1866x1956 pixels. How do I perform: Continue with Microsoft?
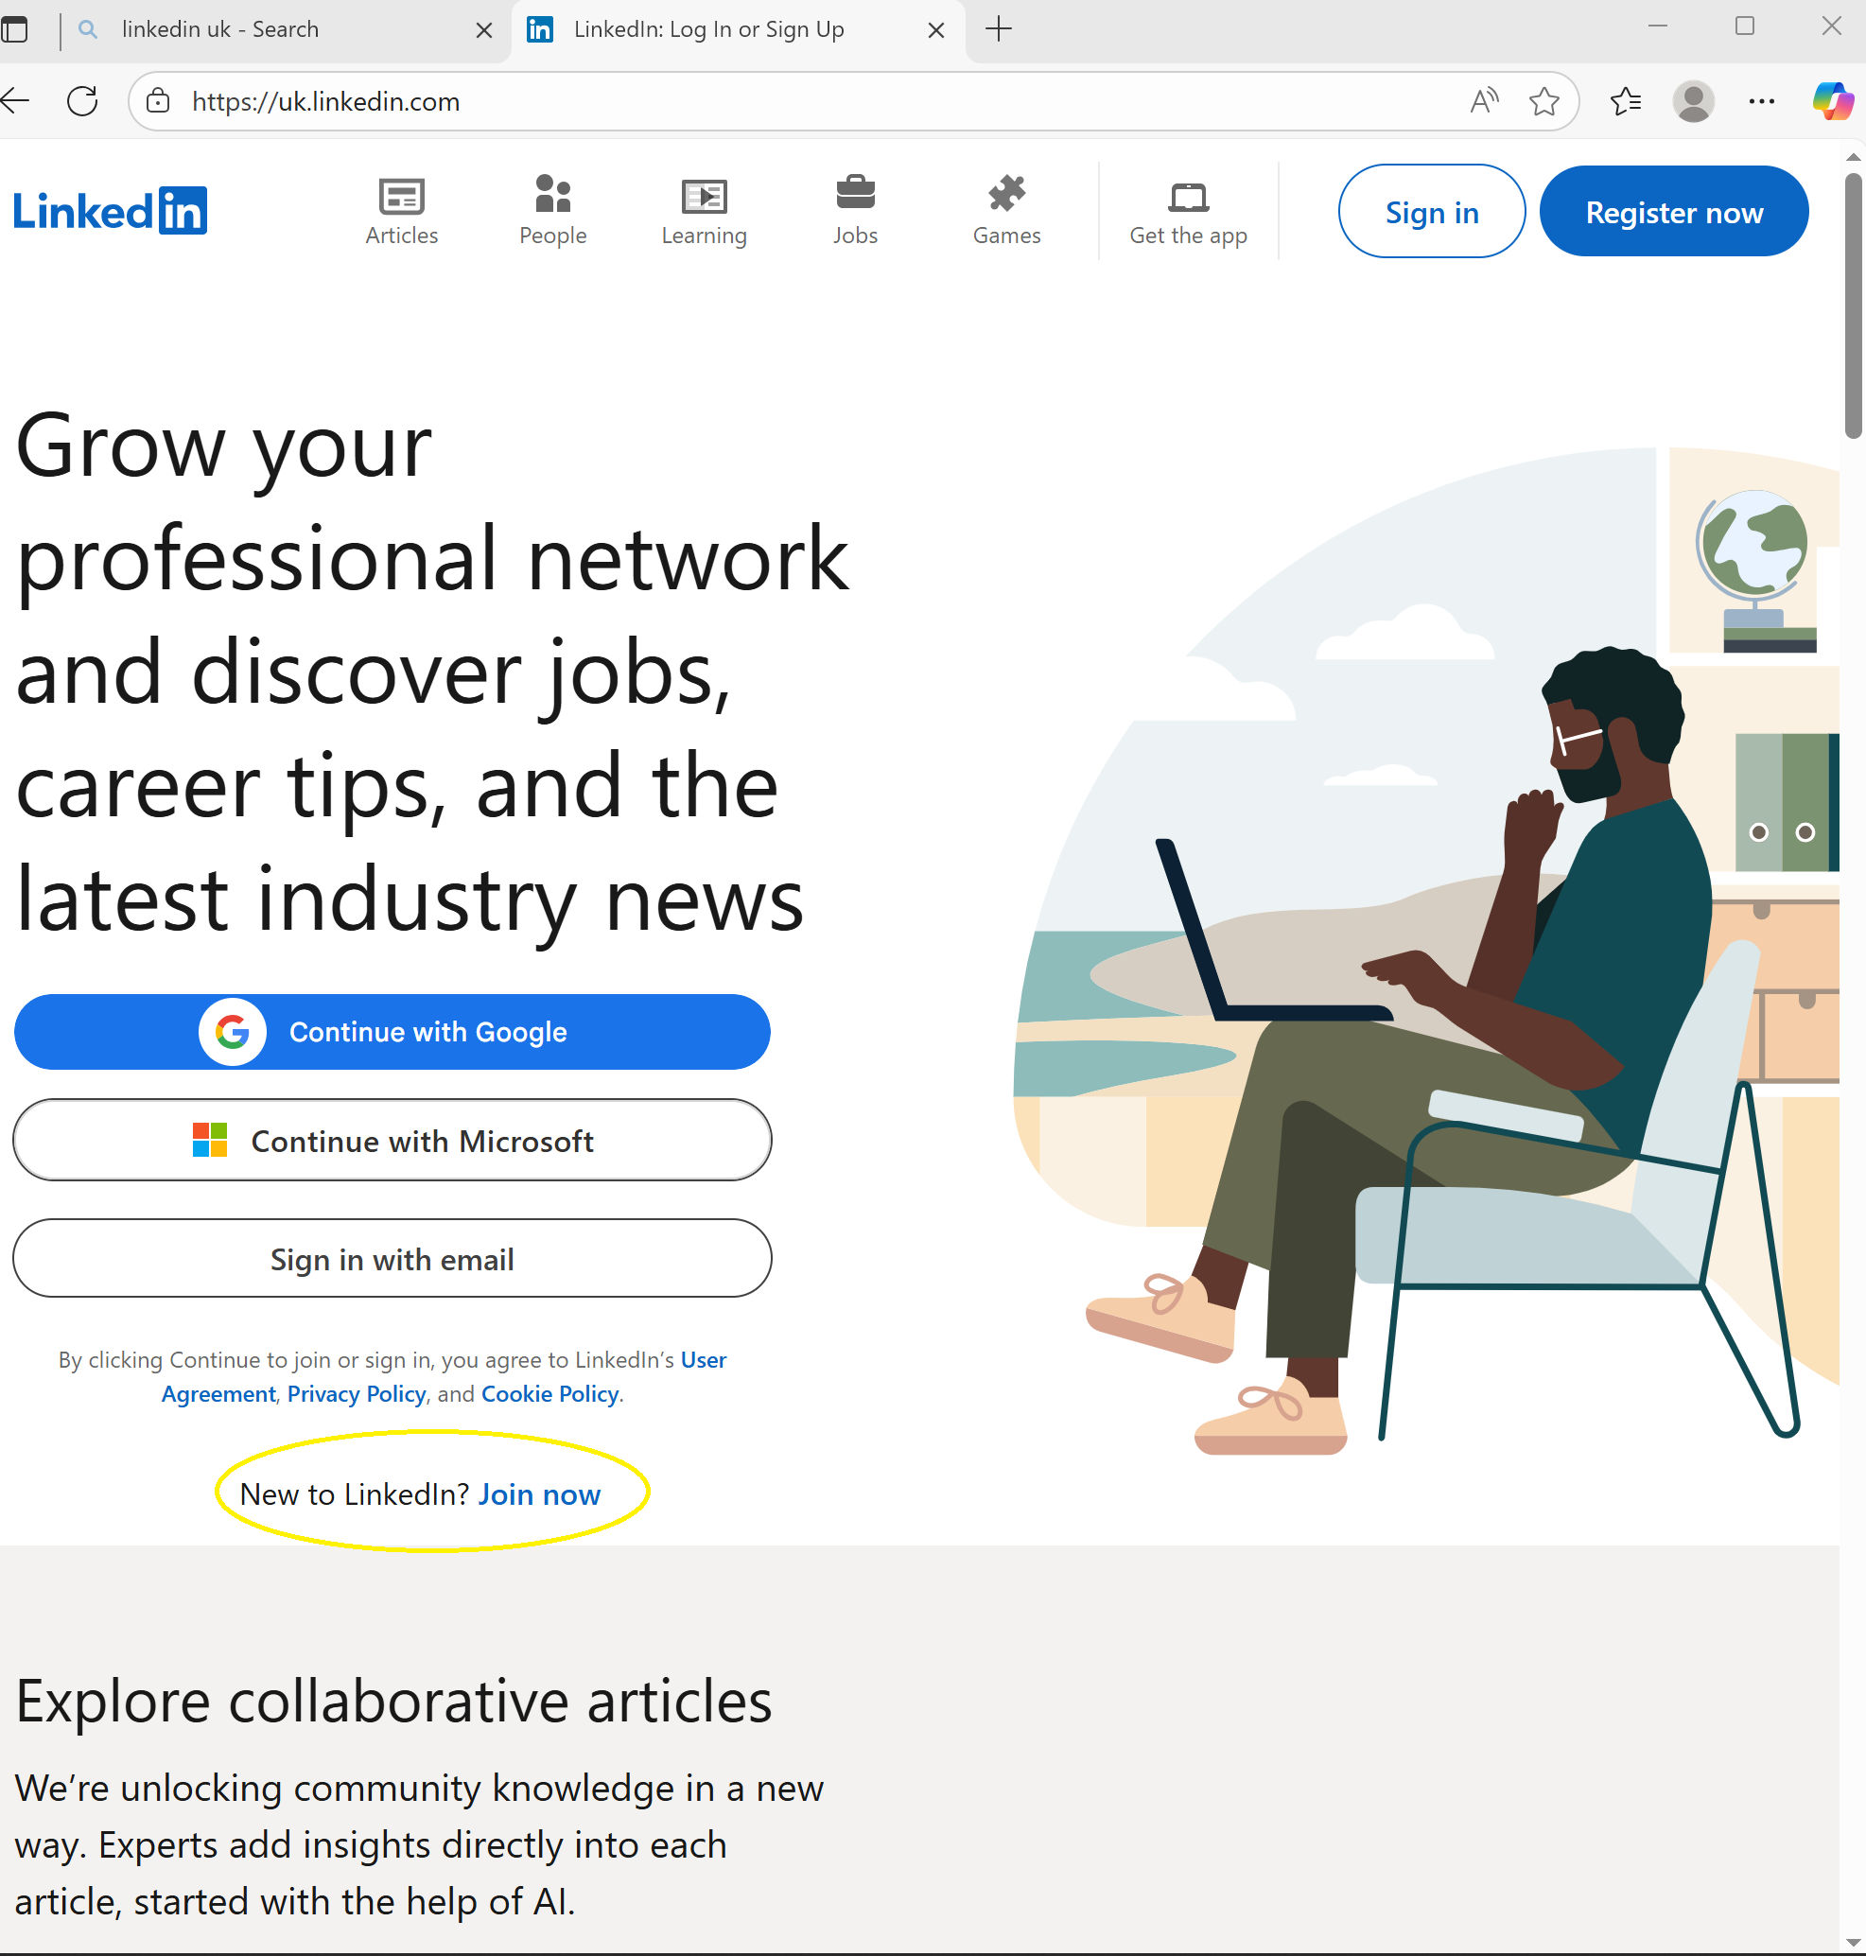[392, 1140]
